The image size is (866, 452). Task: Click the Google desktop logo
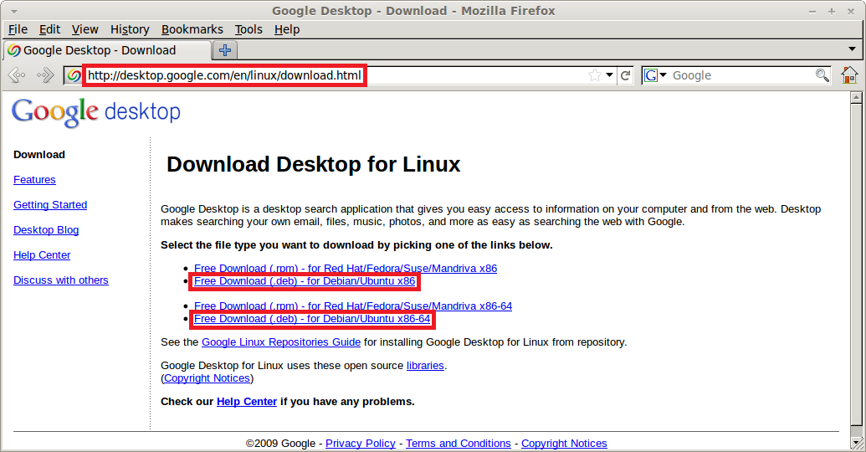pyautogui.click(x=96, y=113)
